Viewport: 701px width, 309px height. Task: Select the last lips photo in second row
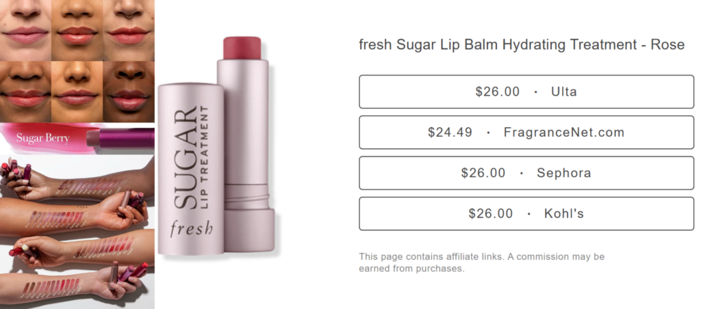click(x=129, y=90)
